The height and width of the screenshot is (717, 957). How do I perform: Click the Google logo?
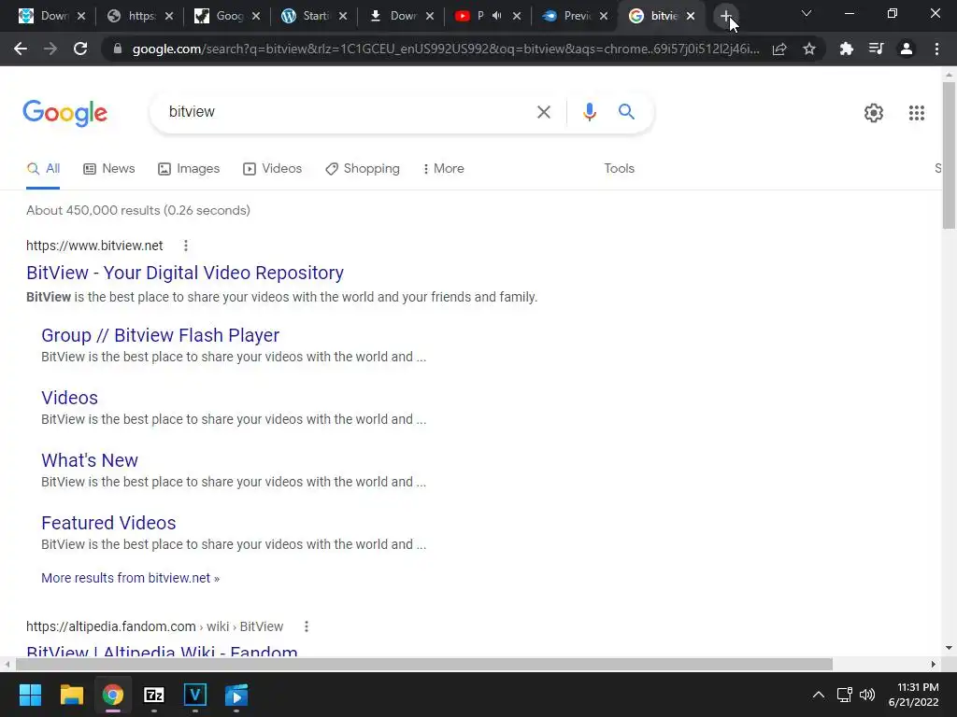(64, 113)
